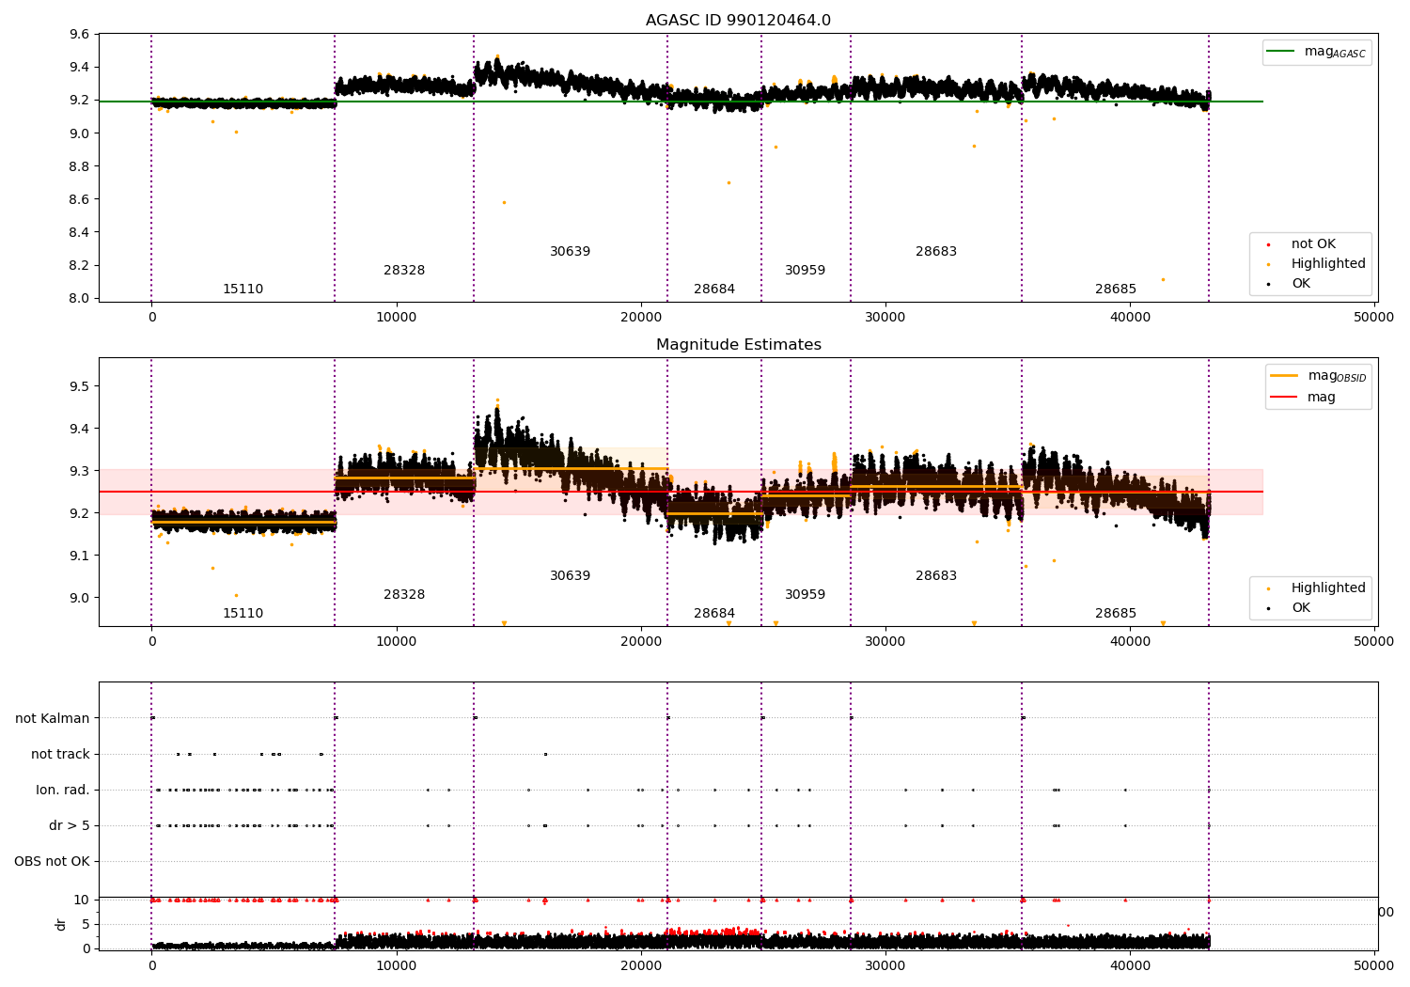Click the 10 tick on the dr axis
The width and height of the screenshot is (1410, 987).
(82, 900)
